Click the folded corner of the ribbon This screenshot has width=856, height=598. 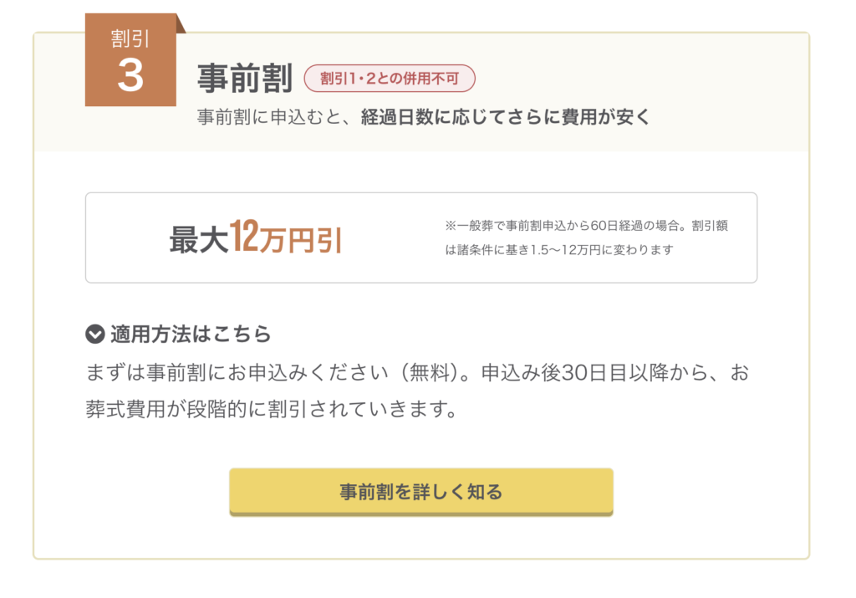point(181,23)
